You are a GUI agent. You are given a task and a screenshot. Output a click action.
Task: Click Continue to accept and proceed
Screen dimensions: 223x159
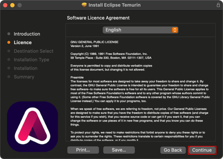(x=202, y=150)
